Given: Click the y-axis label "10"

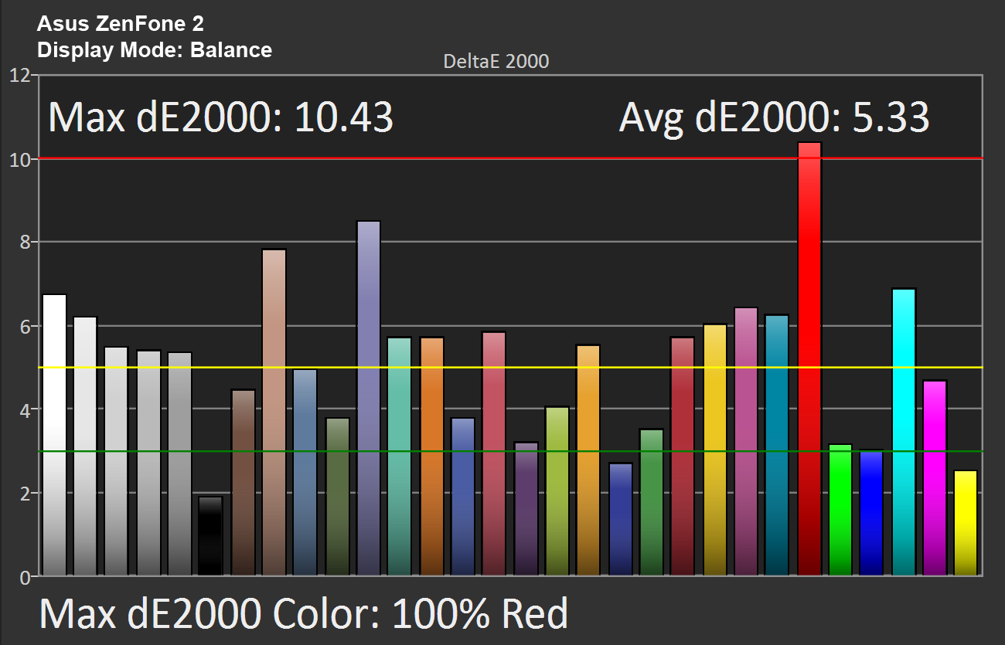Looking at the screenshot, I should point(20,159).
